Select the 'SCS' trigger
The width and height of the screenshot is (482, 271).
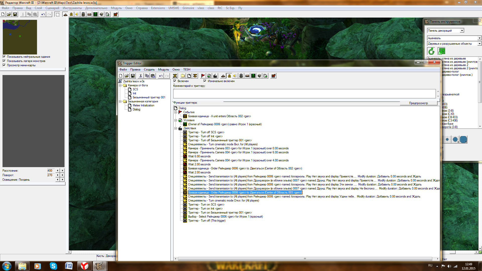tap(135, 89)
